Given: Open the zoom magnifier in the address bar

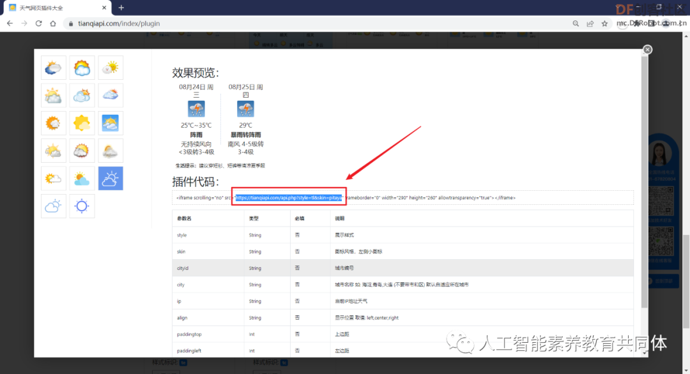Looking at the screenshot, I should (x=576, y=24).
